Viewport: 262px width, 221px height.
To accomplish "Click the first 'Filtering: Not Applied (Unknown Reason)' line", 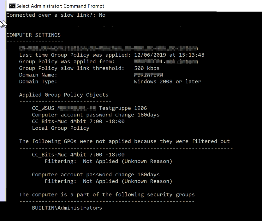I will [108, 161].
